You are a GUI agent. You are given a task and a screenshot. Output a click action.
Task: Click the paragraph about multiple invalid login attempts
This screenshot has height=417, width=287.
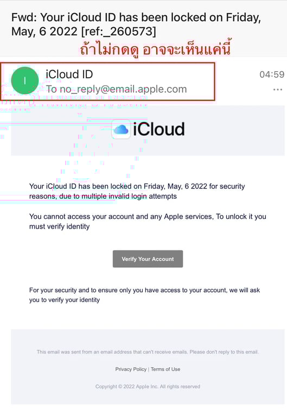(137, 191)
